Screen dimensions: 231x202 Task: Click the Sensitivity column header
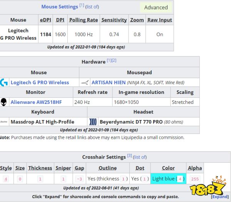tap(114, 20)
